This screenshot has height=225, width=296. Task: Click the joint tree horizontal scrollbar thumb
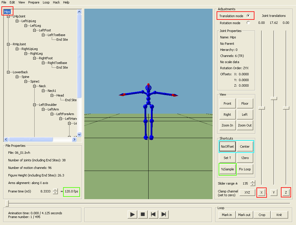[31, 139]
